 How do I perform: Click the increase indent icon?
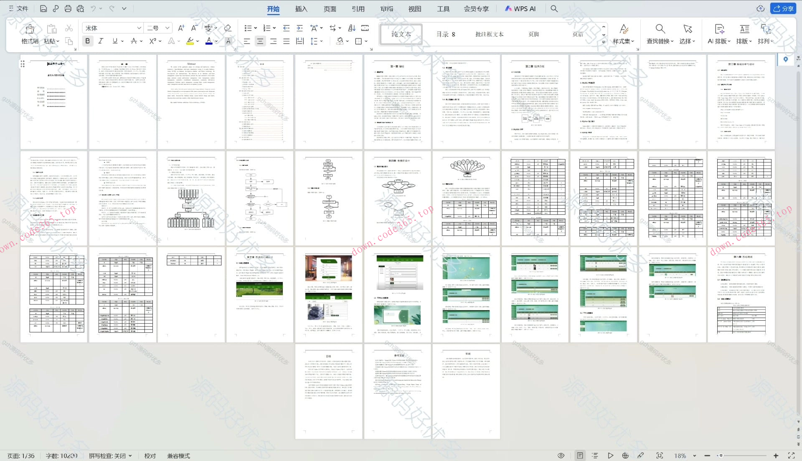click(299, 28)
